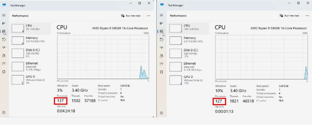Select Ethernet resource in left window

point(30,66)
